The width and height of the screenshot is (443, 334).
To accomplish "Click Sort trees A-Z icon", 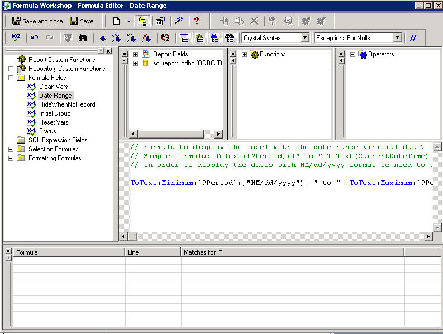I will point(165,37).
